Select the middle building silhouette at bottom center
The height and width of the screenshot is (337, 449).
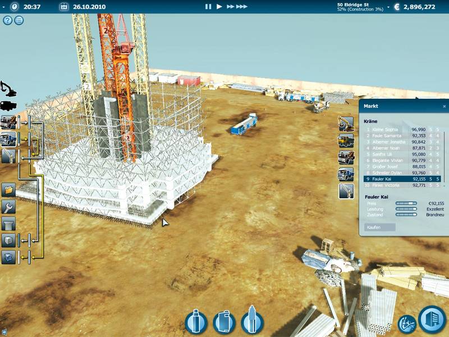(224, 322)
